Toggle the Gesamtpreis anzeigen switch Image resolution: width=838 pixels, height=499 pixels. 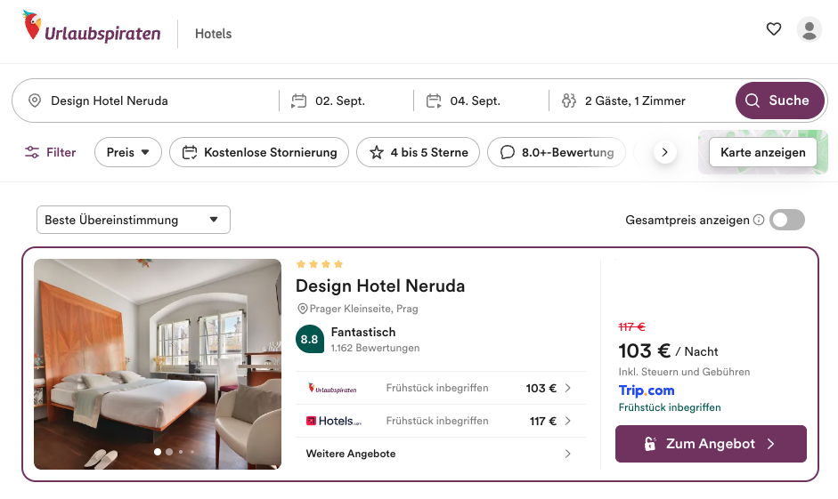tap(787, 220)
